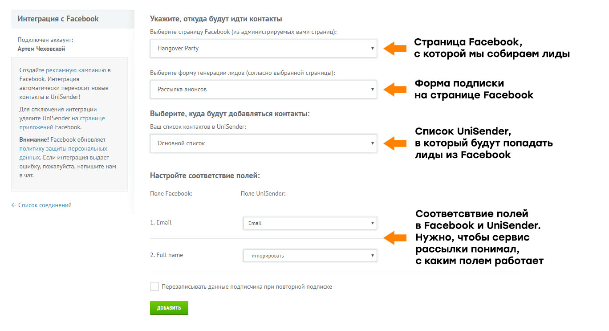Open the рекламную кампанию link
The width and height of the screenshot is (609, 331).
tap(76, 70)
